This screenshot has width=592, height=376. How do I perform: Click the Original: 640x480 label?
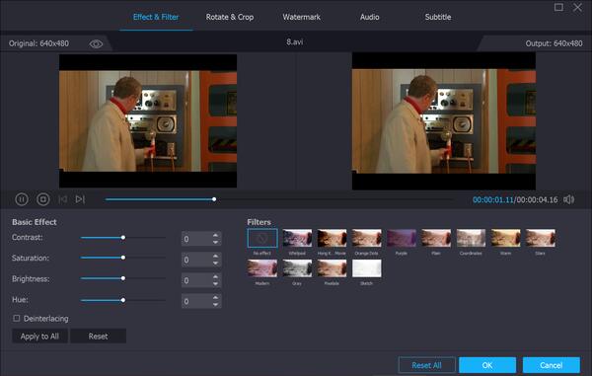click(x=38, y=43)
